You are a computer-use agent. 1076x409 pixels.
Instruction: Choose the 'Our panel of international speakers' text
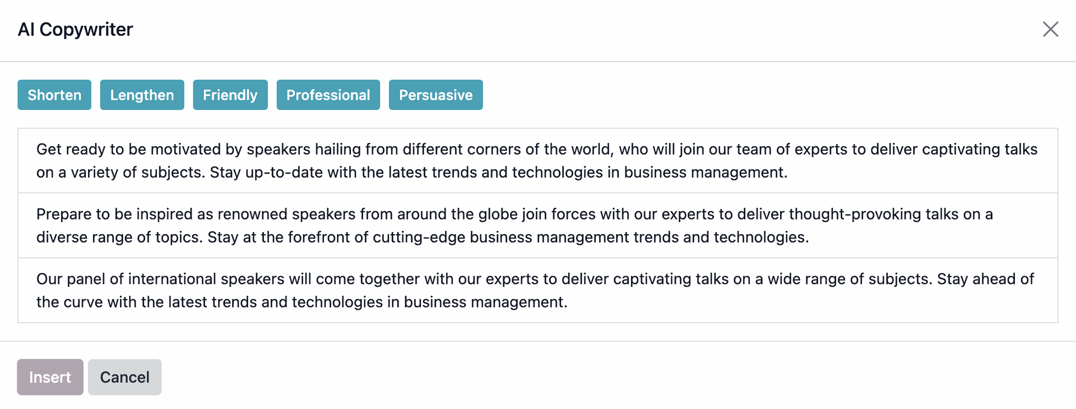[537, 290]
